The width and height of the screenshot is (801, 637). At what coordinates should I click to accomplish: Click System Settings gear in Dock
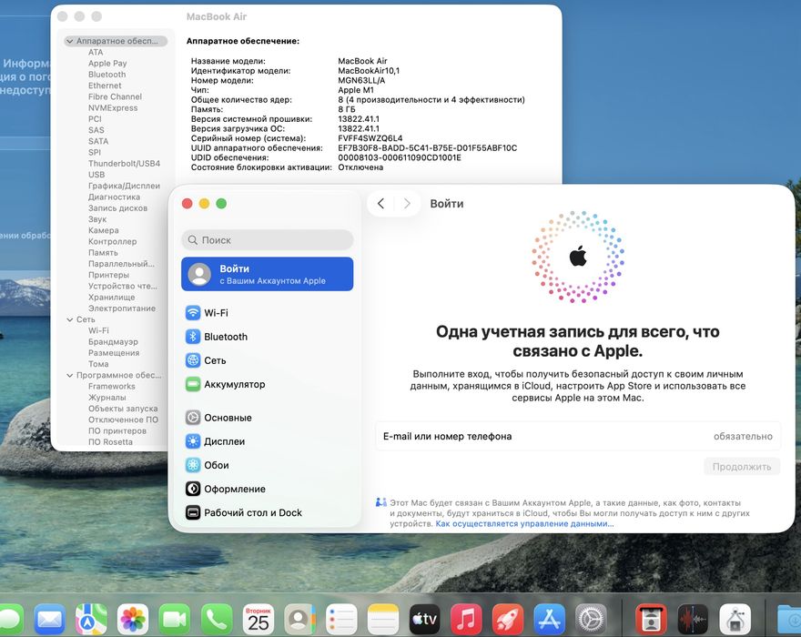click(x=591, y=619)
